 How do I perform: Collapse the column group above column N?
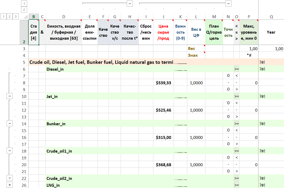(228, 3)
